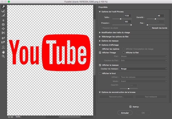Click the preview vertical scrollbar
The height and width of the screenshot is (119, 172).
[94, 47]
